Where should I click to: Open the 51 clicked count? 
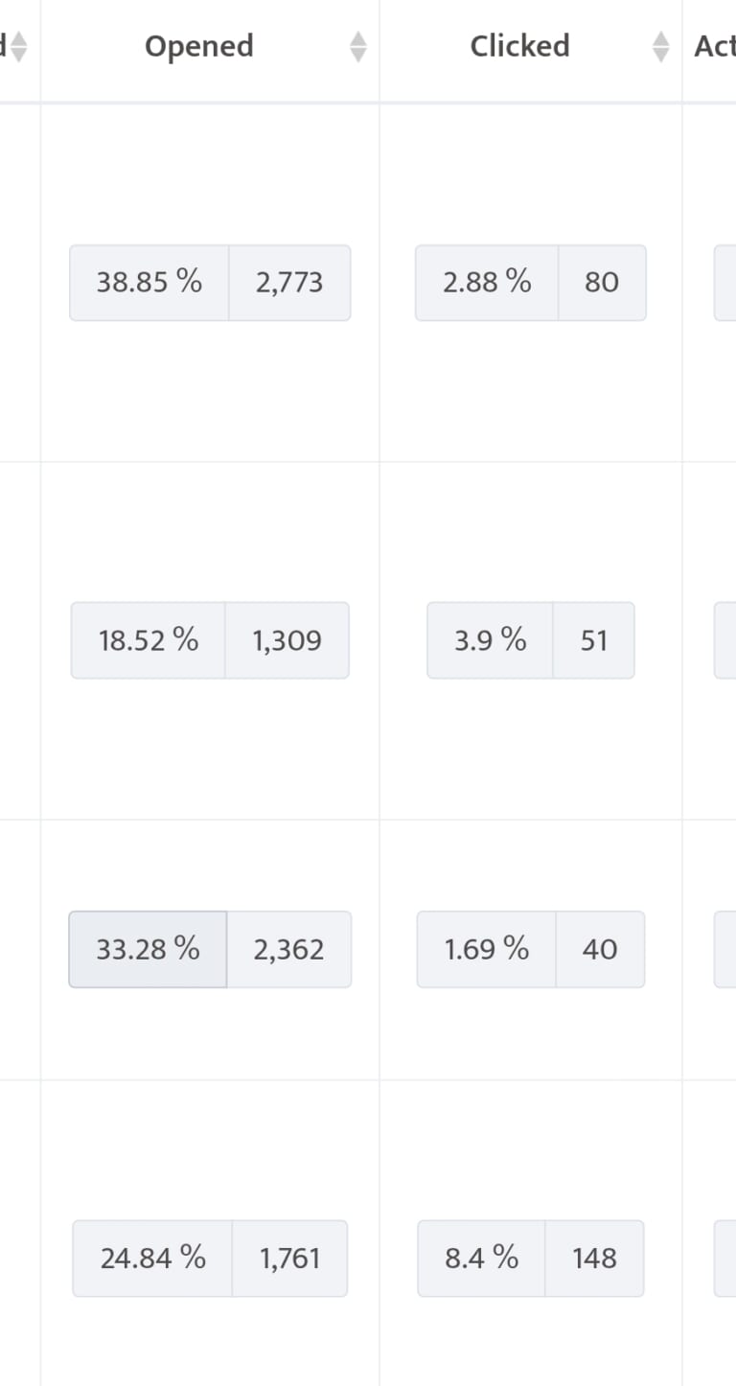(593, 640)
